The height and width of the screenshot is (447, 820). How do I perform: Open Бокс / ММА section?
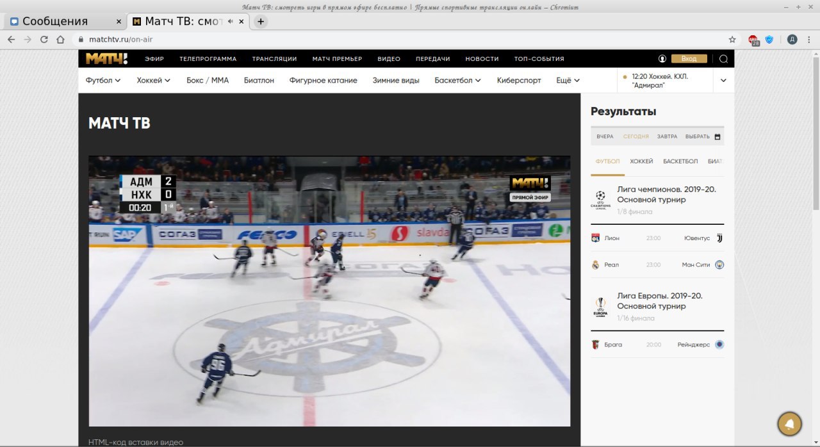point(208,80)
